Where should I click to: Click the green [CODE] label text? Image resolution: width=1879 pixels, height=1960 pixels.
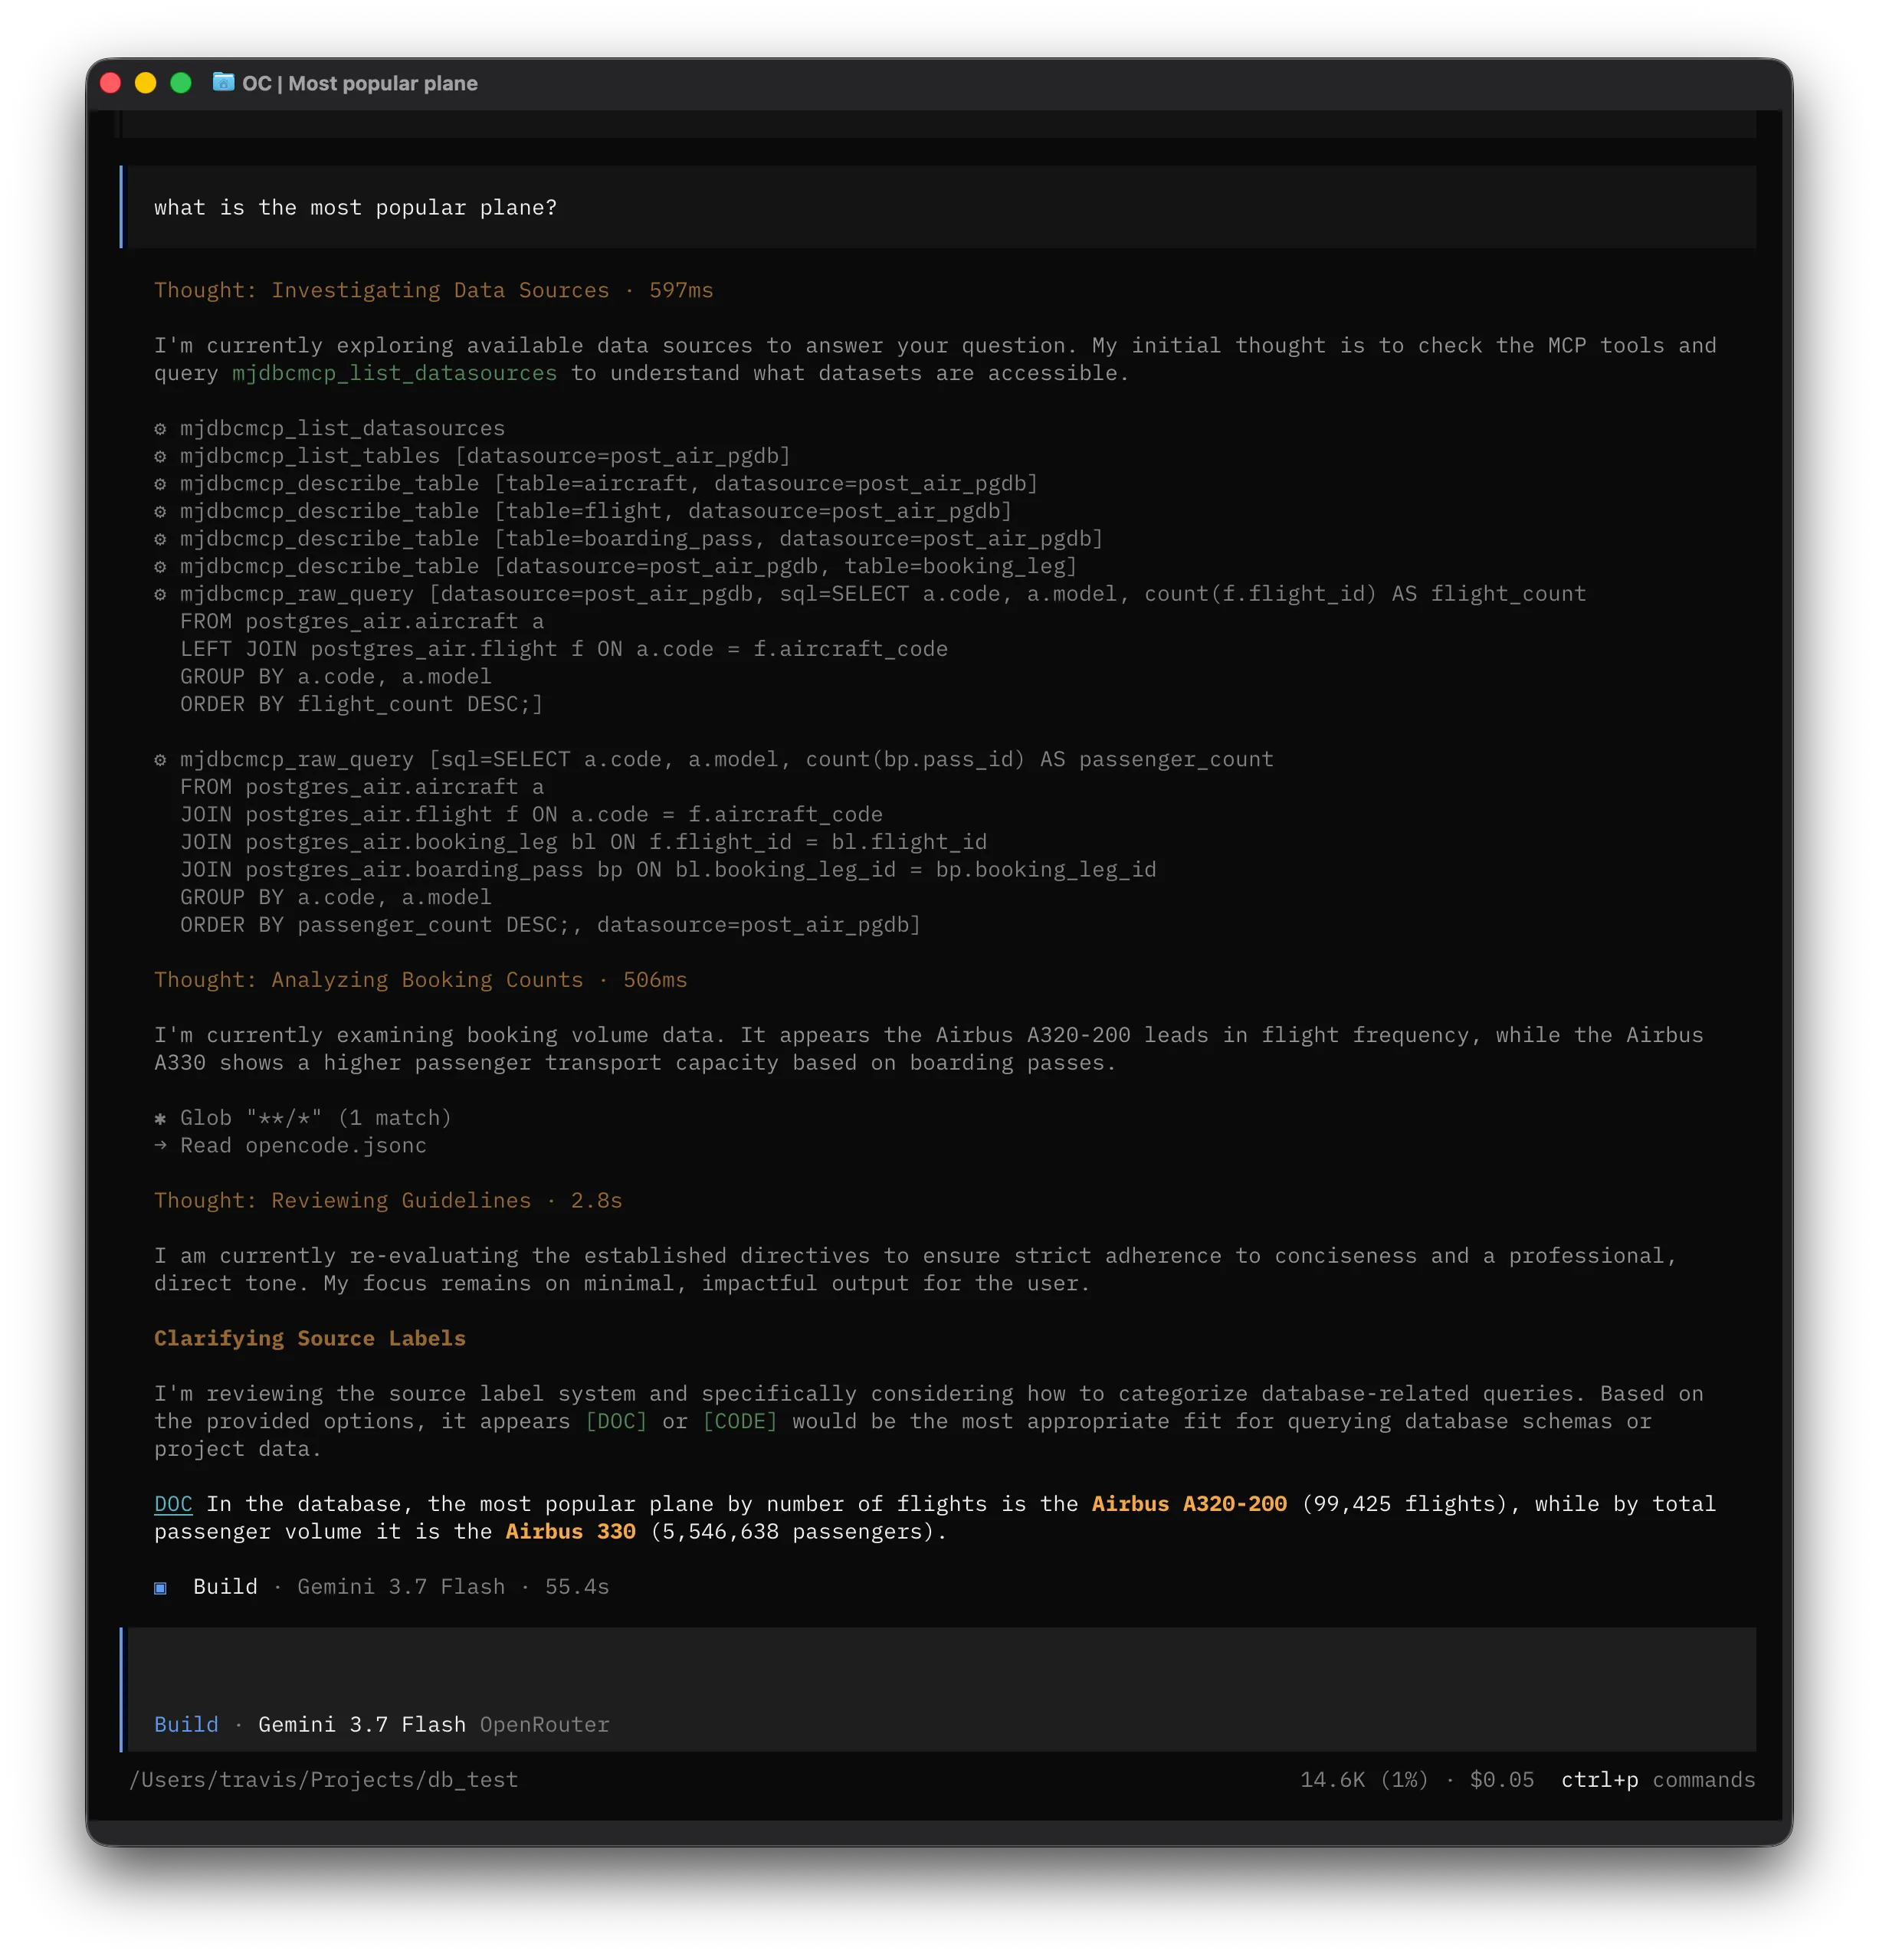tap(740, 1421)
